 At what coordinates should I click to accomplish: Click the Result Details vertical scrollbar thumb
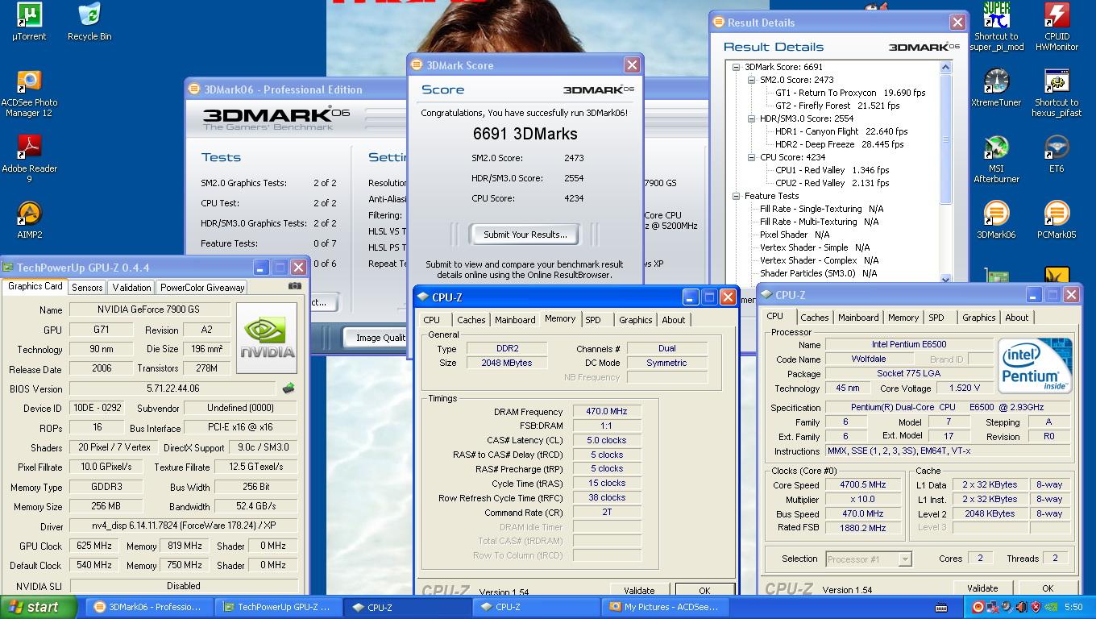tap(947, 139)
